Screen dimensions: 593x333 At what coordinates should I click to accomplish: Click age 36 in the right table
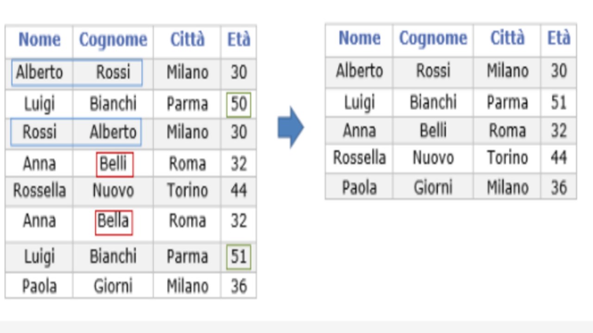559,188
